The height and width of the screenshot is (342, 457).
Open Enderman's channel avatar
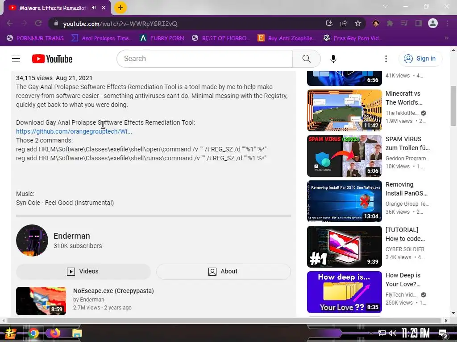click(32, 240)
